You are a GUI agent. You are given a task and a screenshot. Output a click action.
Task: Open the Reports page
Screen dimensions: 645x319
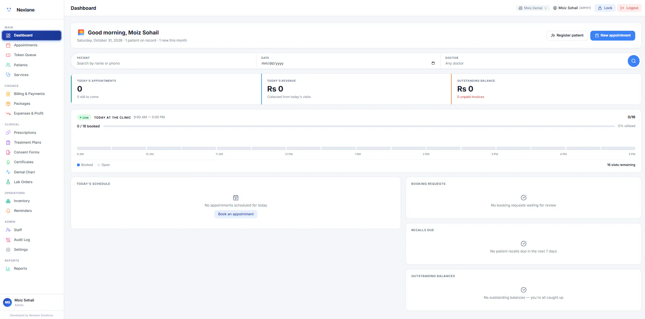point(32,269)
